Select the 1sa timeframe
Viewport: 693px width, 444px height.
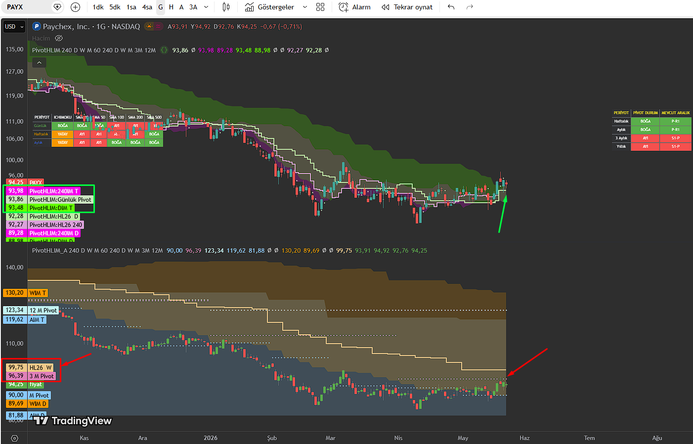point(131,7)
